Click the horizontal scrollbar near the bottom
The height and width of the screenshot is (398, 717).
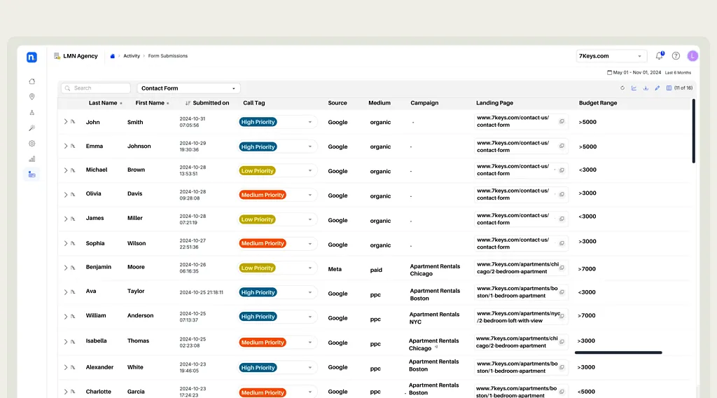tap(618, 352)
